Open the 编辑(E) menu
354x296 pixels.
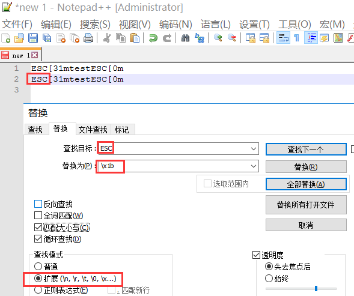56,25
